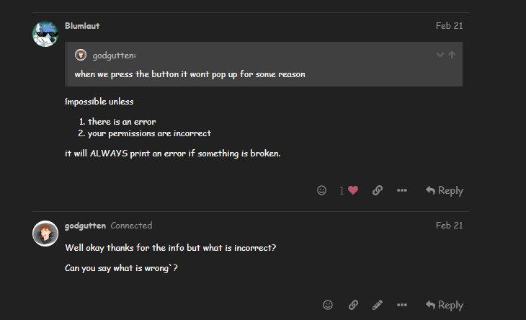The image size is (526, 320).
Task: Show more actions on godgutten's post
Action: [402, 305]
